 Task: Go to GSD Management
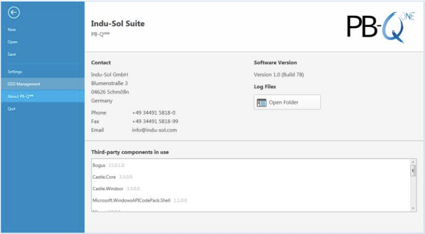coord(24,84)
